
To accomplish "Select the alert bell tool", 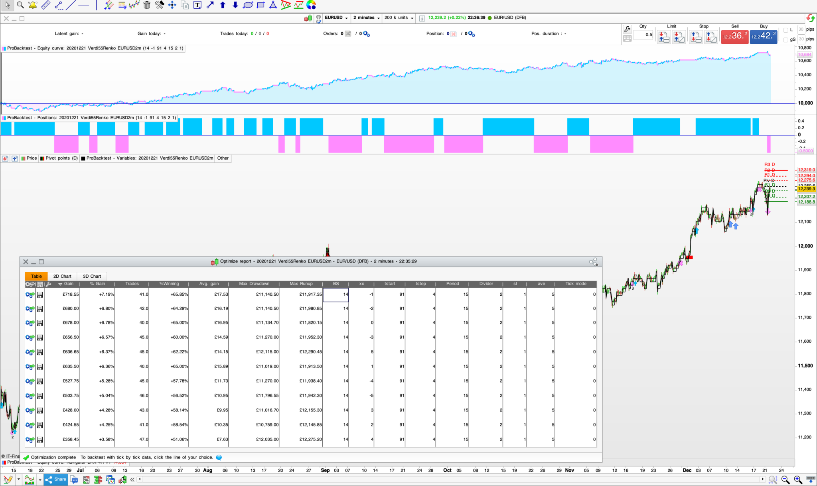I will [x=33, y=5].
